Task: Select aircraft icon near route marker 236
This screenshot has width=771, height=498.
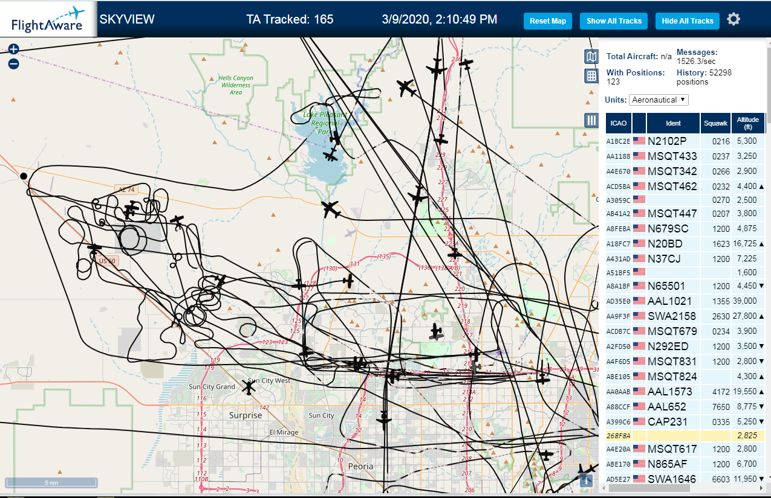Action: click(466, 63)
